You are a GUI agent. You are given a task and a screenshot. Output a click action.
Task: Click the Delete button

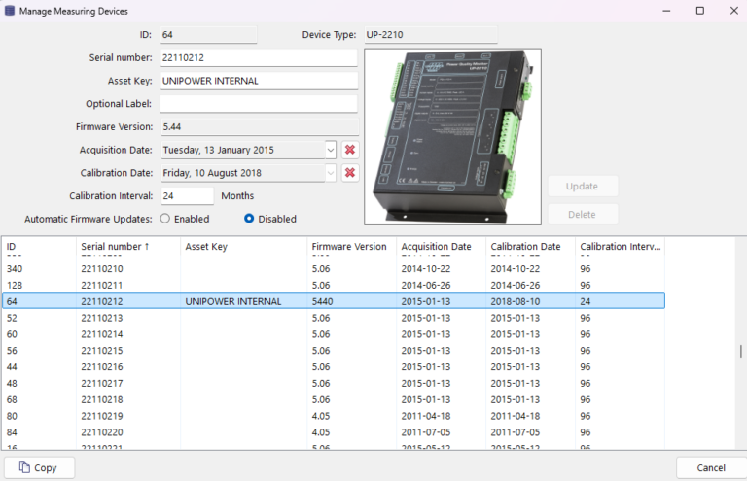coord(583,214)
